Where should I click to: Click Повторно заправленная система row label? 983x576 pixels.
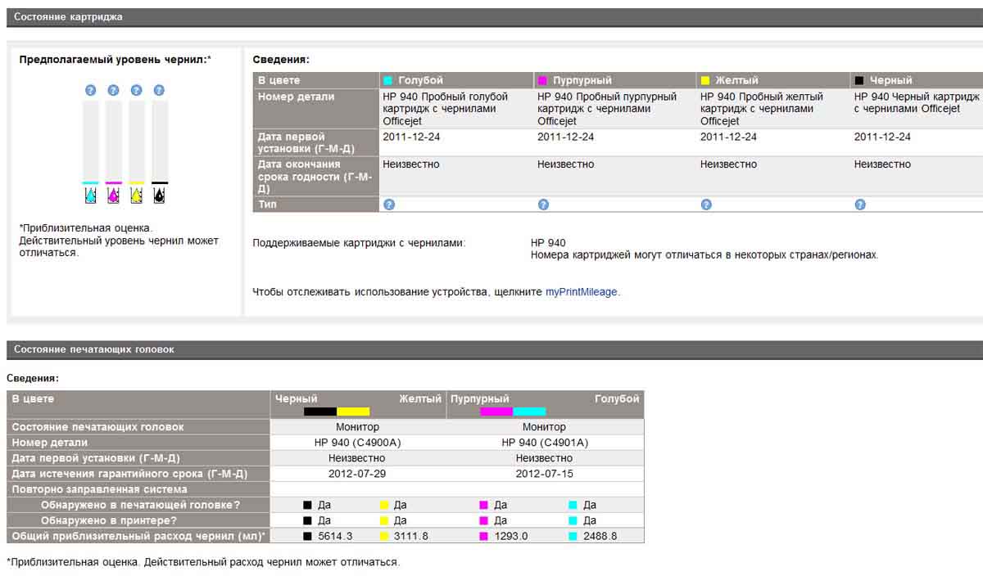pyautogui.click(x=139, y=489)
